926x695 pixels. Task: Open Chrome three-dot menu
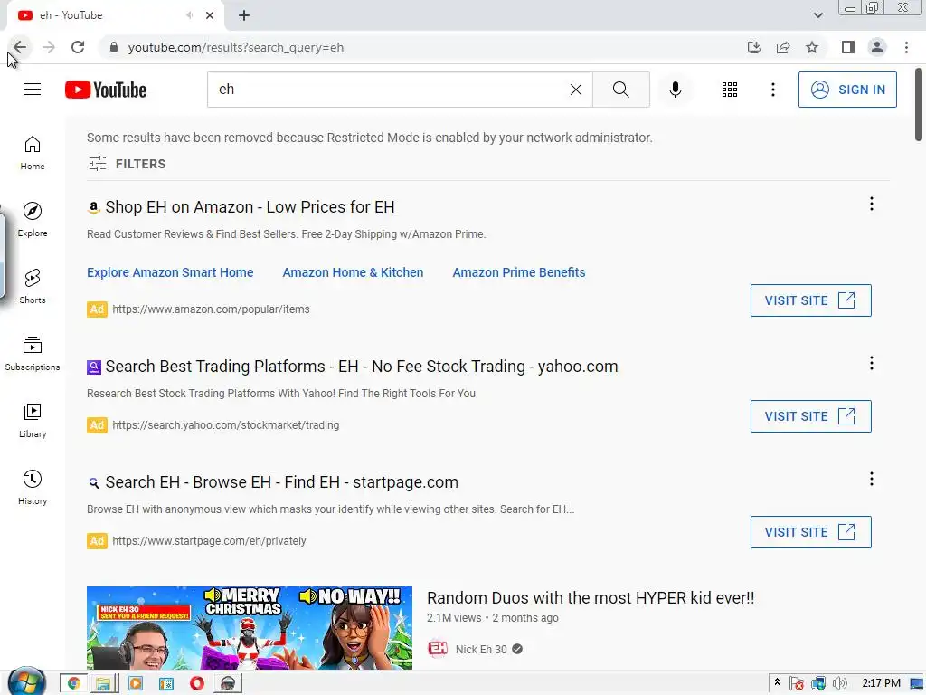click(x=906, y=47)
